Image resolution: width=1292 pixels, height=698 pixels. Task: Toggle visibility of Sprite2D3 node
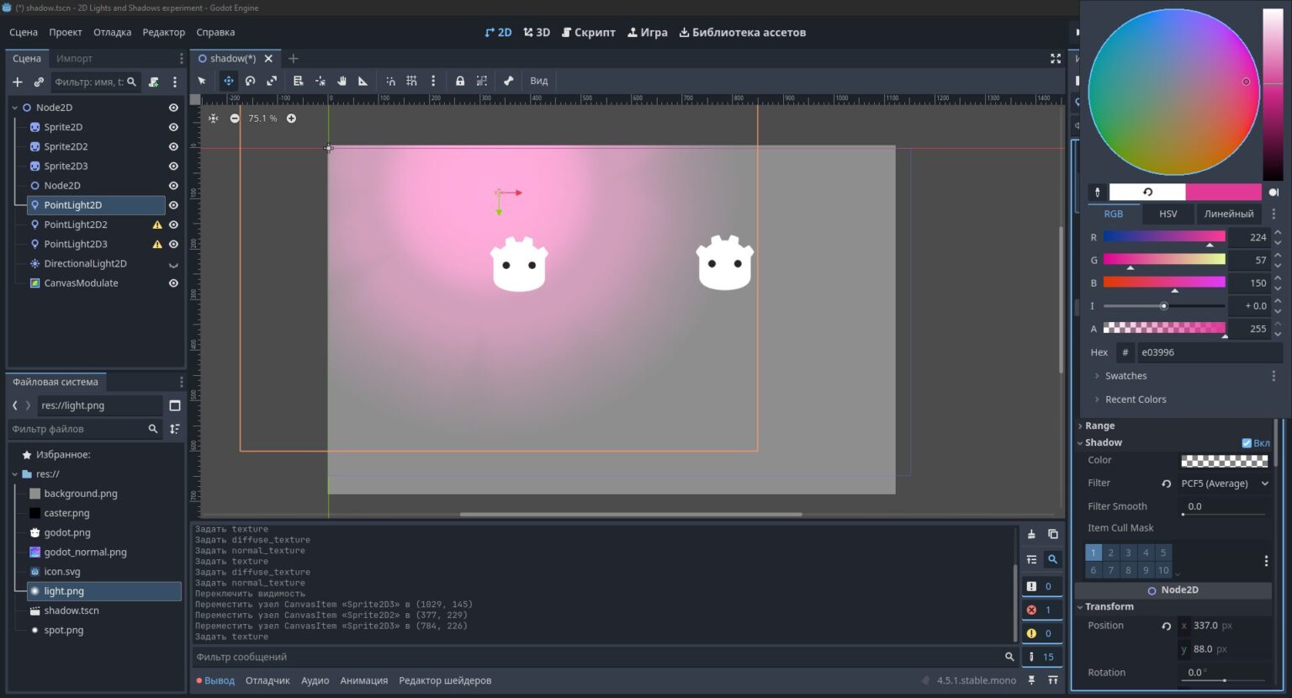(173, 166)
